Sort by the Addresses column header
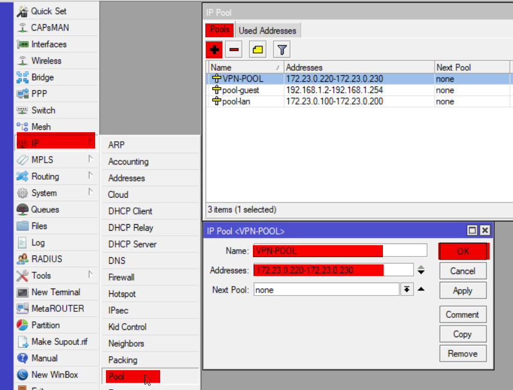The height and width of the screenshot is (390, 513). point(358,67)
